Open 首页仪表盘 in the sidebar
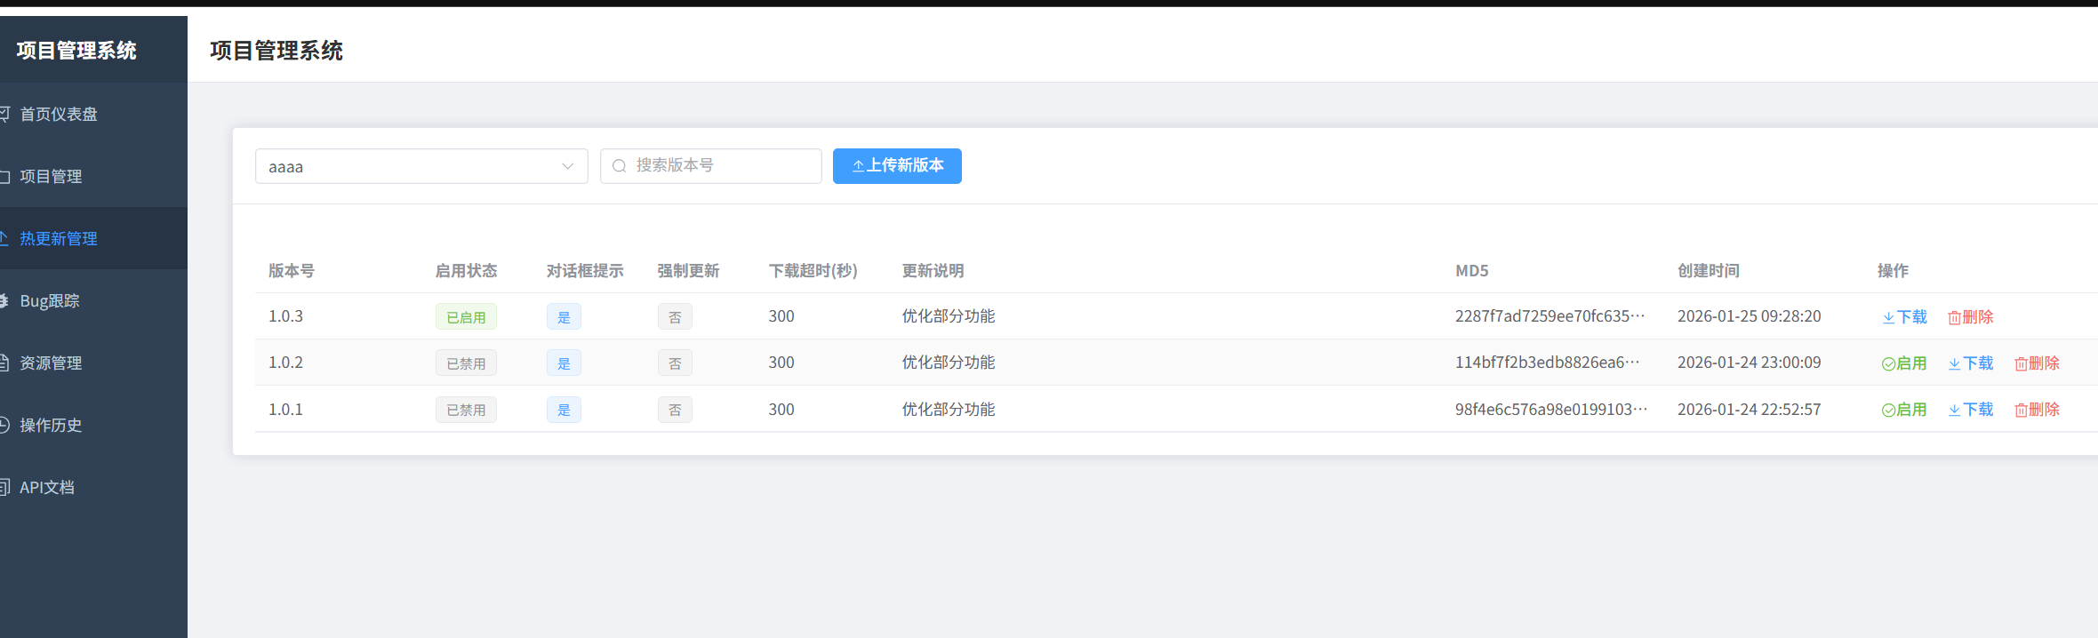The width and height of the screenshot is (2098, 638). coord(59,114)
